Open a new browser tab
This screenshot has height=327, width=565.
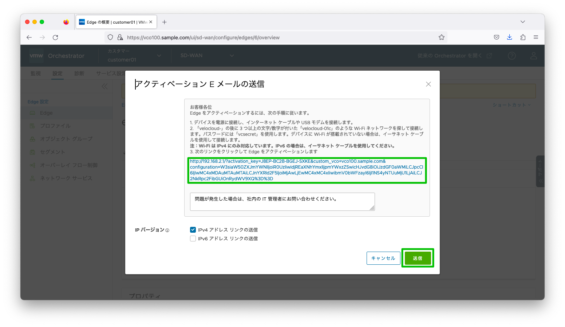[x=165, y=22]
